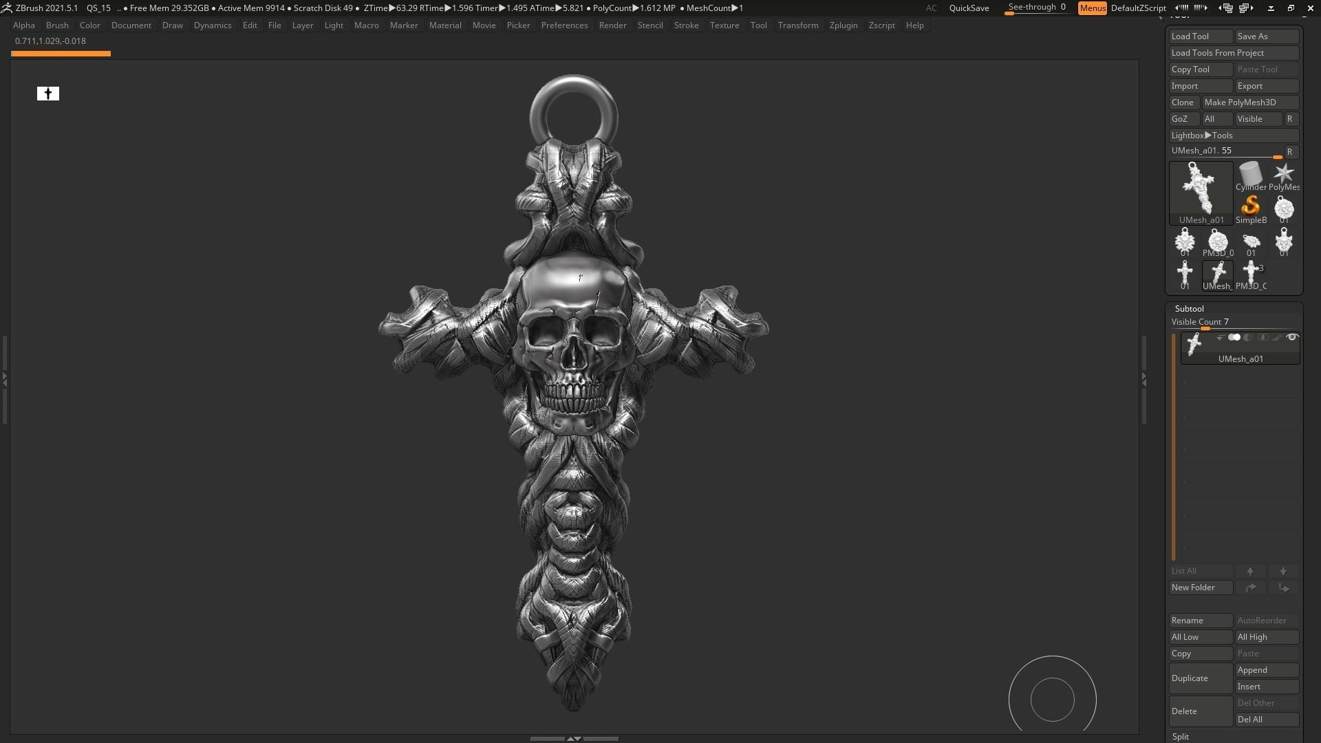Select the small UMesh_ cross tool thumbnail

(x=1218, y=276)
